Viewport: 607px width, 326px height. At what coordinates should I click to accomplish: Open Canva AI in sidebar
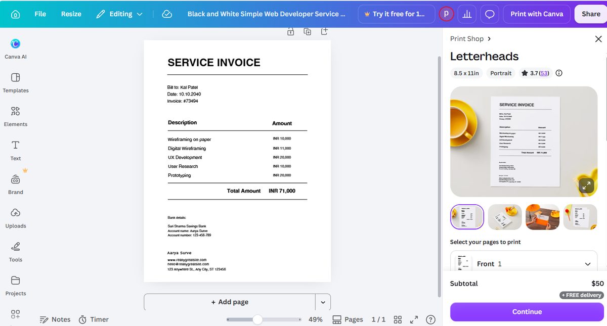[16, 49]
